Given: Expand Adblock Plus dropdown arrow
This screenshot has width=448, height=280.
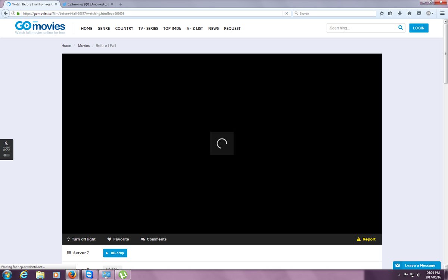Looking at the screenshot, I should (x=433, y=13).
